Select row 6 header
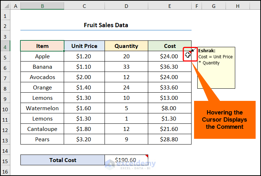This screenshot has height=176, width=261. point(5,67)
